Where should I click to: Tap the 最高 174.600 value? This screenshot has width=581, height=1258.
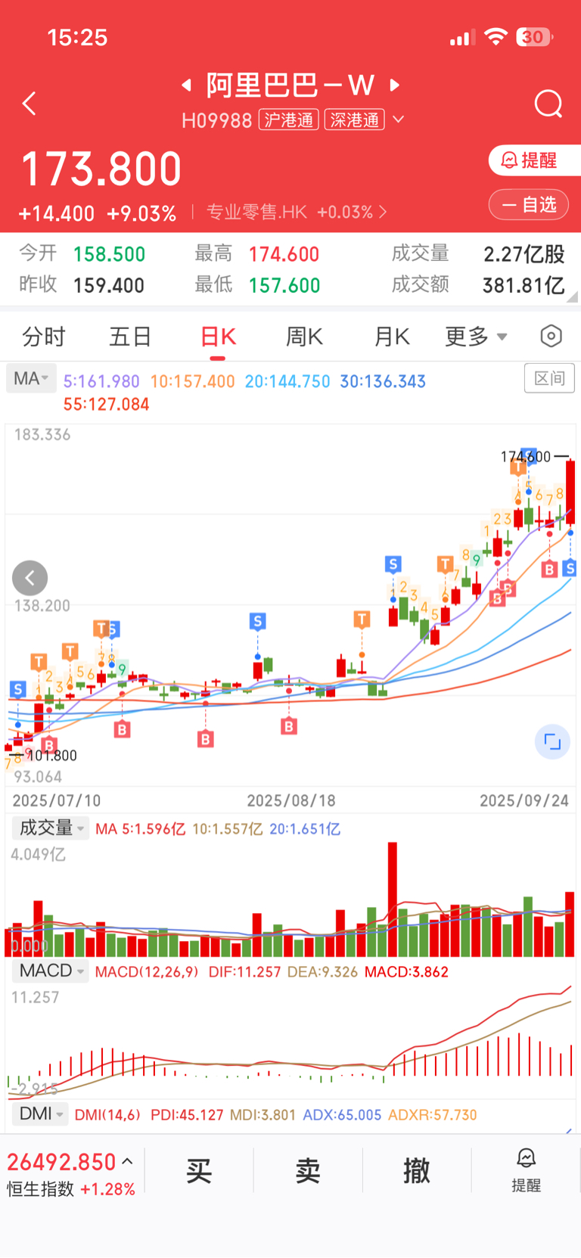pyautogui.click(x=284, y=254)
